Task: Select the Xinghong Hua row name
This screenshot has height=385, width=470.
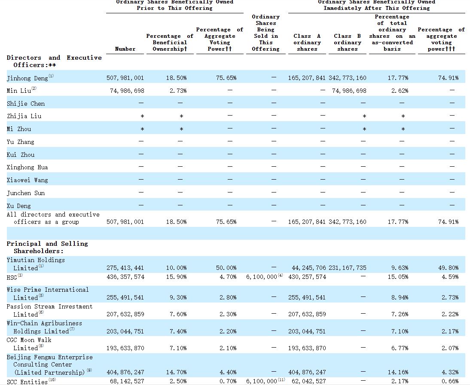Action: (27, 167)
